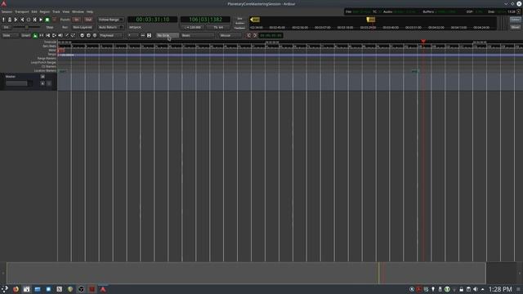The width and height of the screenshot is (523, 294).
Task: Click the end location marker in ruler
Action: (415, 71)
